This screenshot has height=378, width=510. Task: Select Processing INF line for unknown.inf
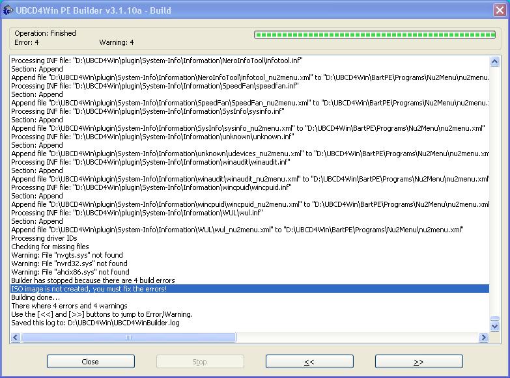coord(250,137)
